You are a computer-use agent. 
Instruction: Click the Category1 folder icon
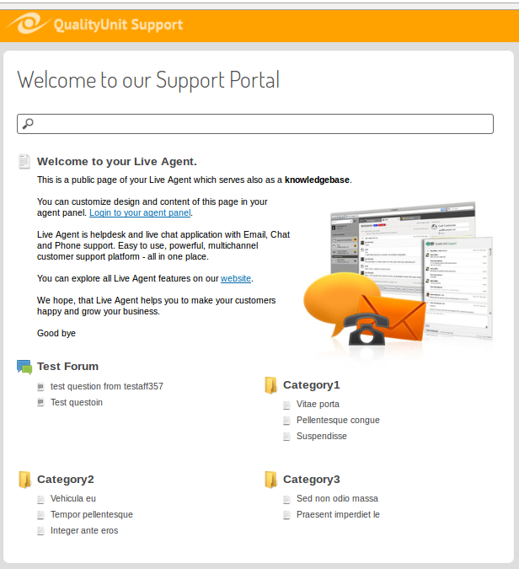click(x=270, y=385)
